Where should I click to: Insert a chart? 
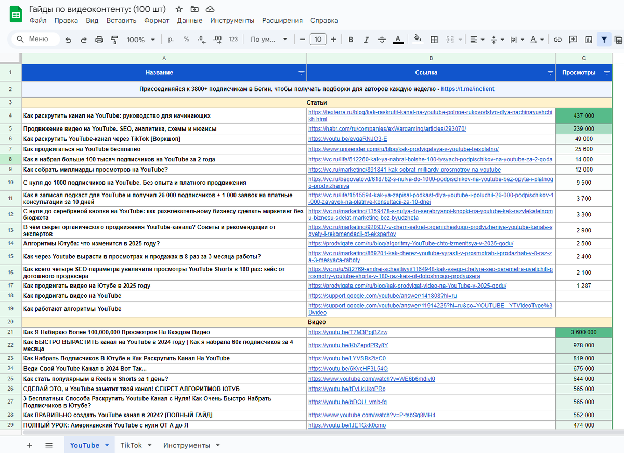(589, 40)
